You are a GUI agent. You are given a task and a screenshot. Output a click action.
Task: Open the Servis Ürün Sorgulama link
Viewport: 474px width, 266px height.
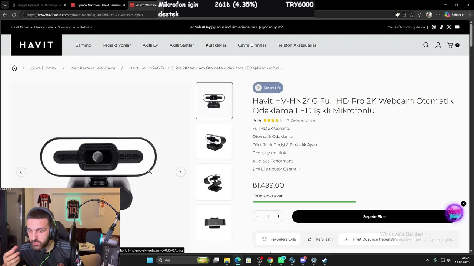(x=407, y=27)
